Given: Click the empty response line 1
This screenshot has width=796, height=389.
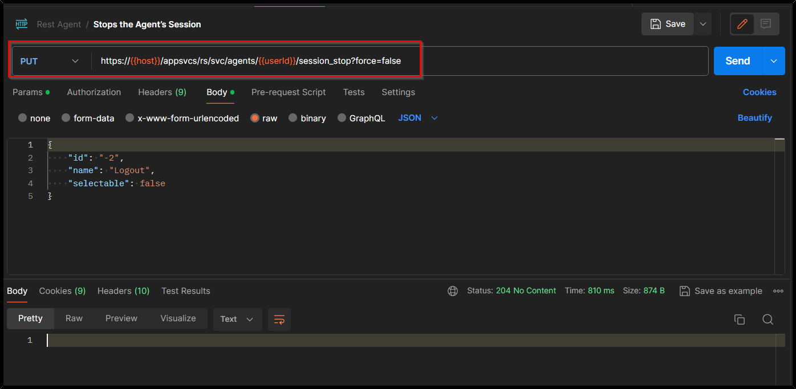Looking at the screenshot, I should point(416,340).
